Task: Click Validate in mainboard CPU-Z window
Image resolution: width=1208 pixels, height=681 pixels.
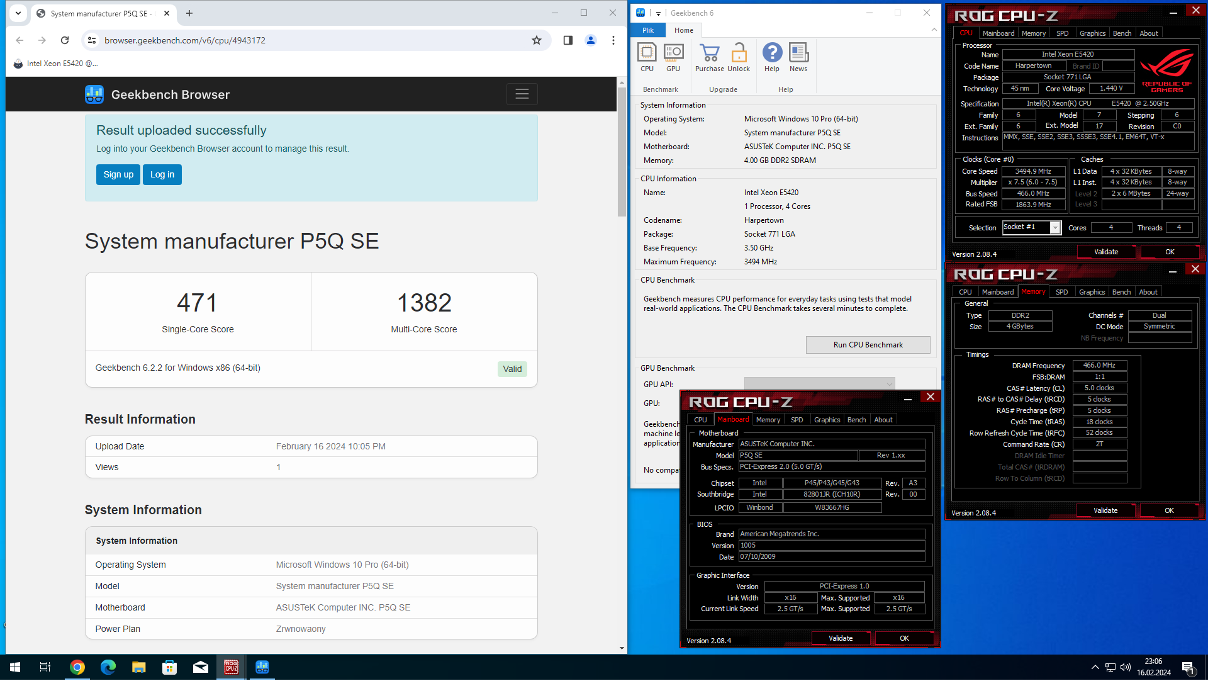Action: coord(841,639)
